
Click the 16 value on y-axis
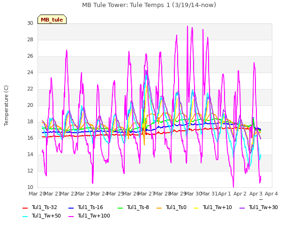[30, 138]
